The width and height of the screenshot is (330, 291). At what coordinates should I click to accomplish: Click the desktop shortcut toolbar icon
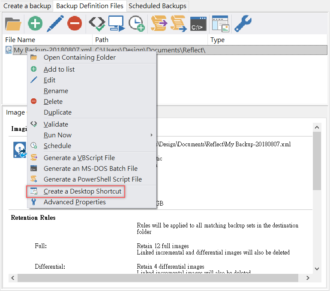[x=220, y=24]
